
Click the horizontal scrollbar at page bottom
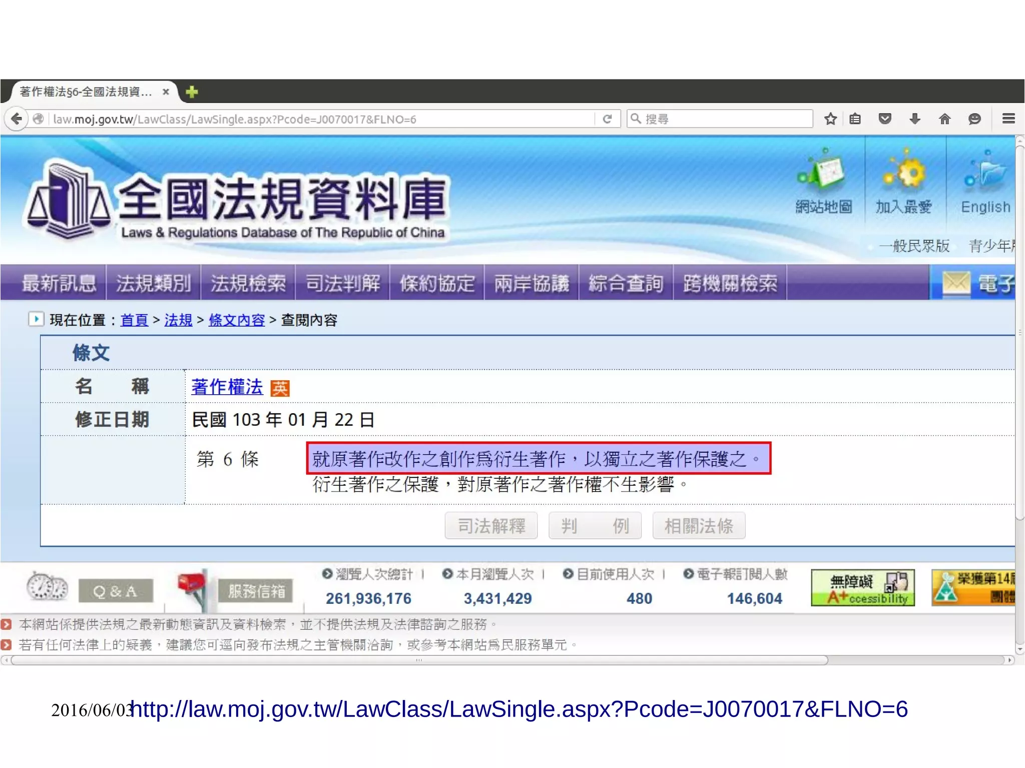click(x=419, y=660)
